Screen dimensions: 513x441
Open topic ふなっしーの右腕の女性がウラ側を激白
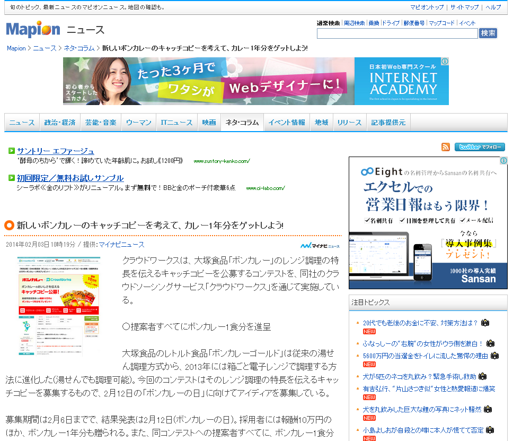point(423,344)
